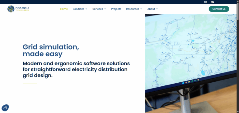The image size is (239, 113).
Task: Click the Grid simulation, made easy heading
Action: click(51, 50)
